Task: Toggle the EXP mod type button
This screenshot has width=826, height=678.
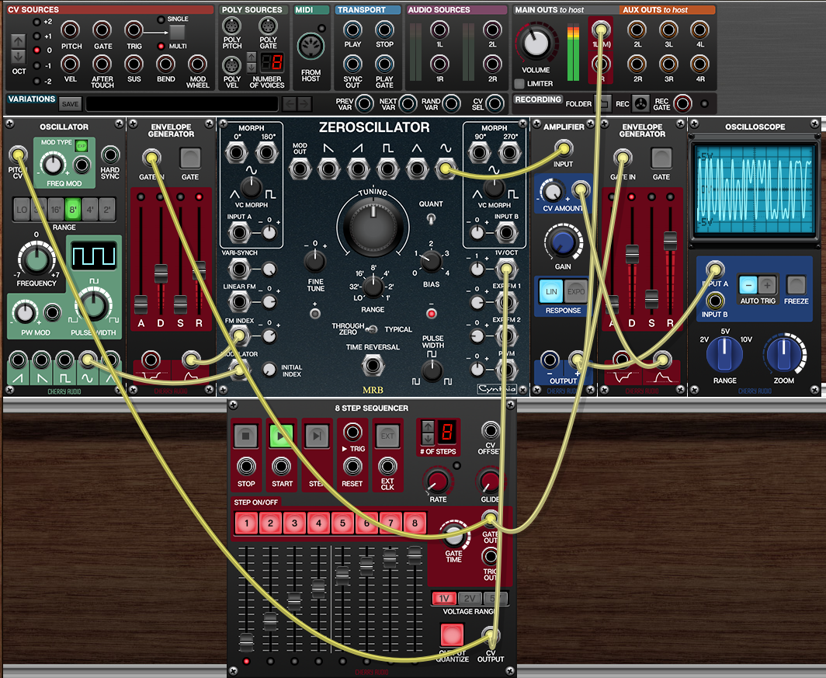Action: click(x=81, y=146)
